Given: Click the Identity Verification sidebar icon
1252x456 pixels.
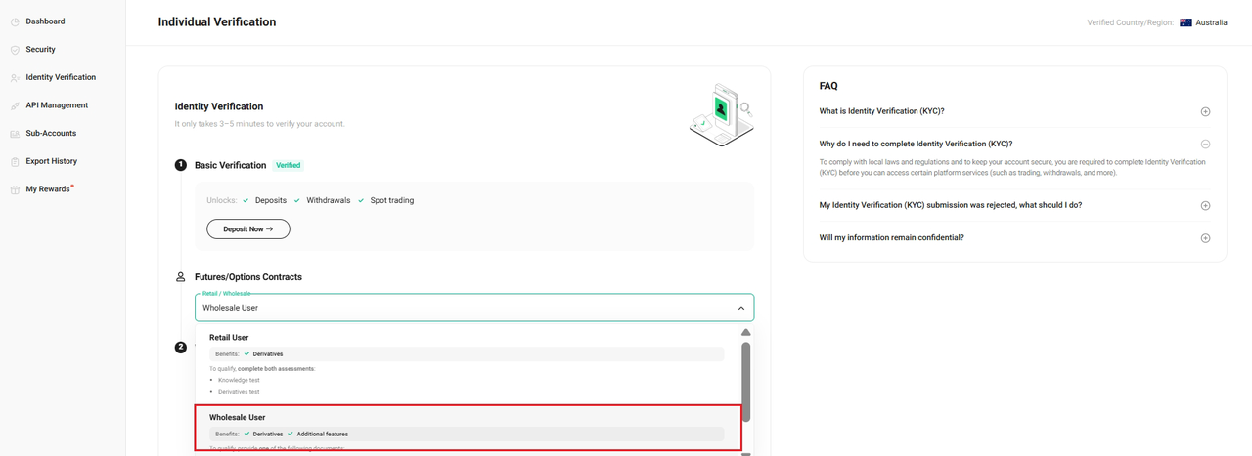Looking at the screenshot, I should pos(15,78).
